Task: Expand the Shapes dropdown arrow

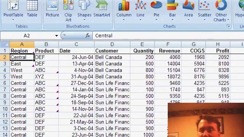Action: pyautogui.click(x=84, y=20)
